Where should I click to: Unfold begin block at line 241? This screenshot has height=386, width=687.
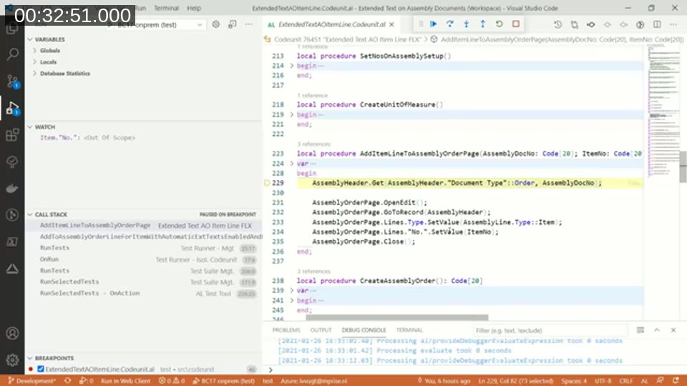[x=292, y=300]
